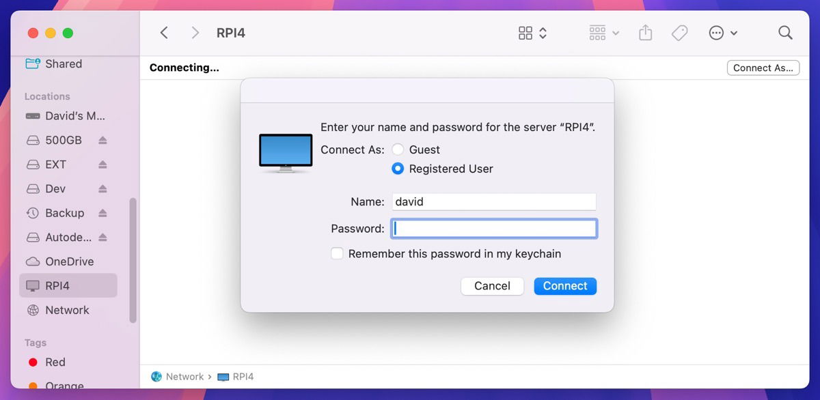The width and height of the screenshot is (820, 400).
Task: Eject the Dev volume
Action: click(102, 189)
